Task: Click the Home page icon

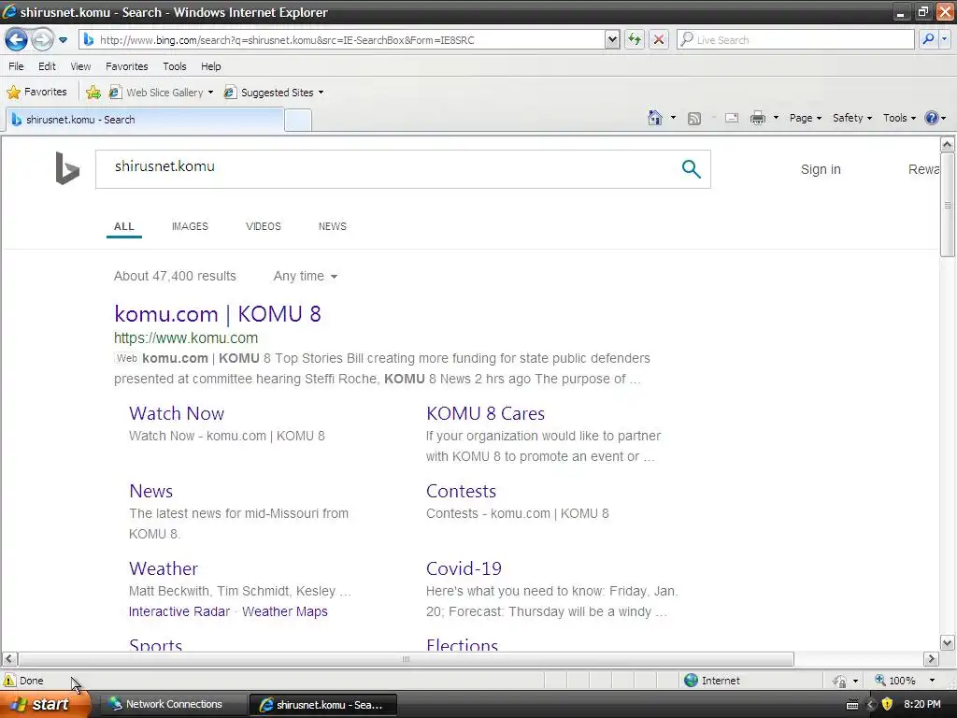Action: pyautogui.click(x=655, y=118)
